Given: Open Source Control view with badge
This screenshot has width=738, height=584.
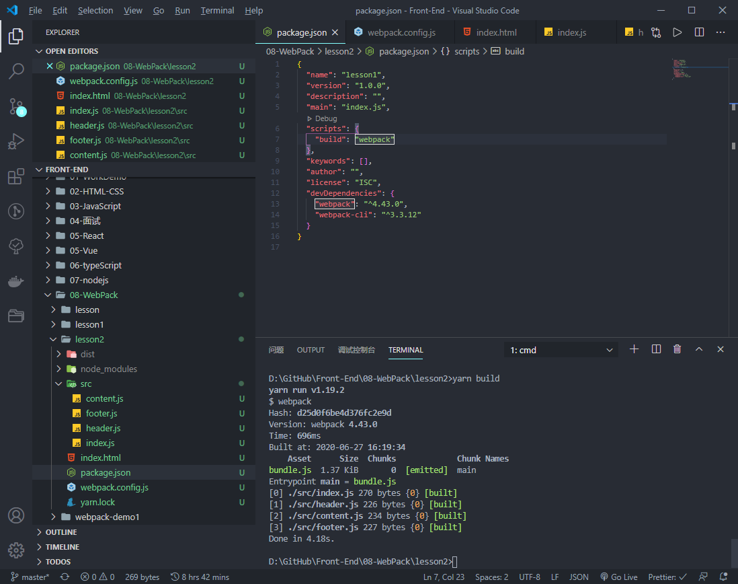Looking at the screenshot, I should click(x=16, y=106).
